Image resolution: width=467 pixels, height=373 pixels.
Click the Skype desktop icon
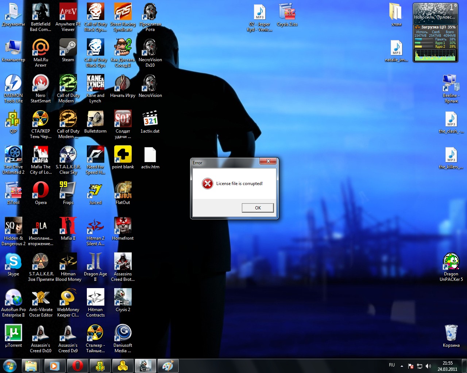pos(13,264)
